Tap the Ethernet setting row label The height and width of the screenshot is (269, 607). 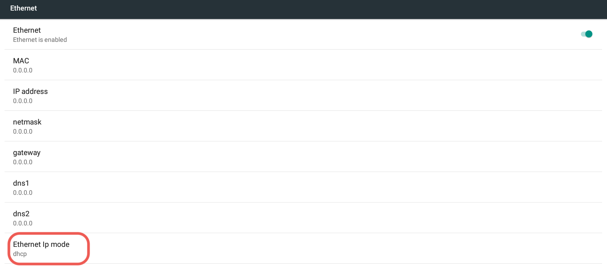pos(27,30)
